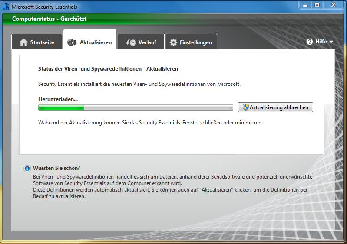
Task: Open the Einstellungen tab
Action: click(192, 42)
